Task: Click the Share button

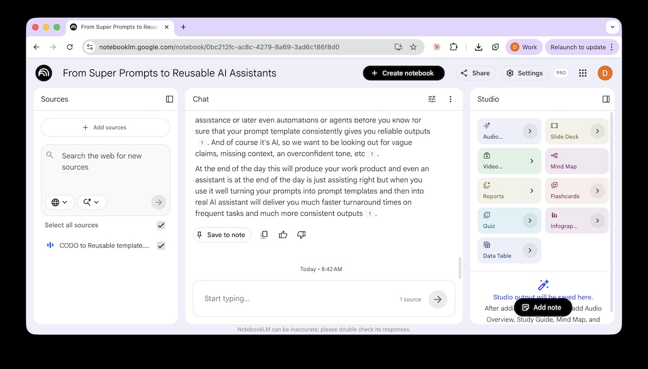Action: (x=475, y=73)
